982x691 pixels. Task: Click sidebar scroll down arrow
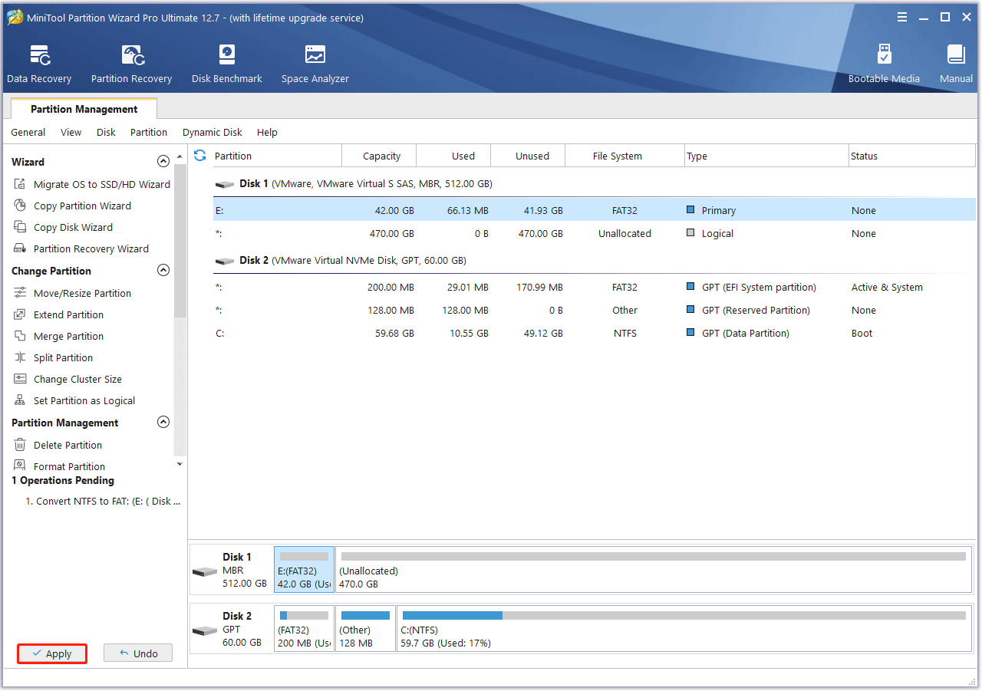(180, 464)
